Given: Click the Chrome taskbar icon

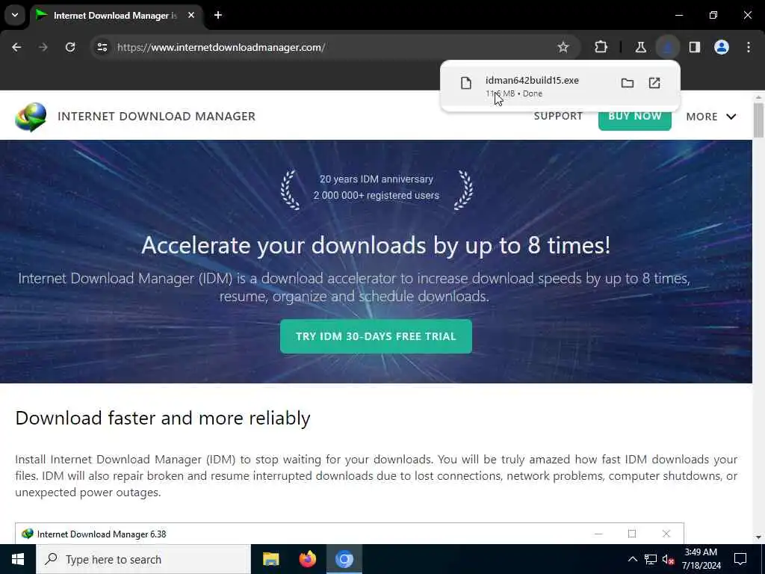Looking at the screenshot, I should 344,559.
